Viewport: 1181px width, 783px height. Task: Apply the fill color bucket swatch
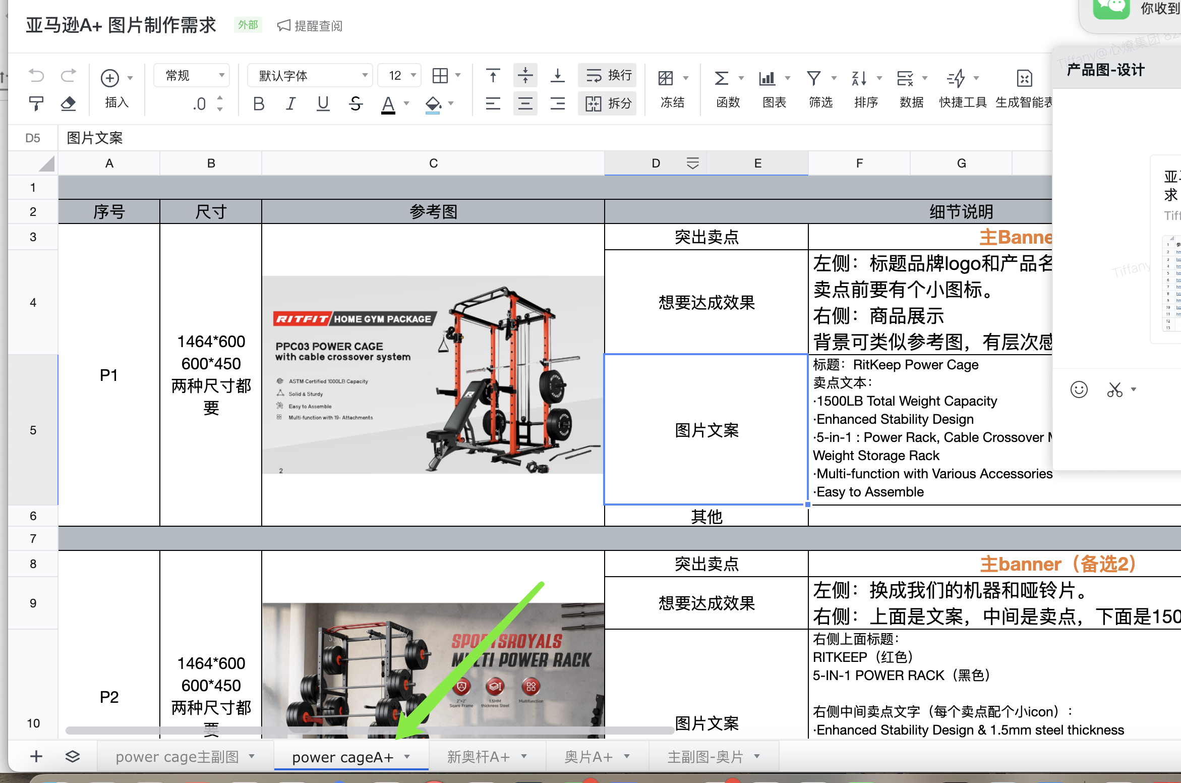click(433, 104)
